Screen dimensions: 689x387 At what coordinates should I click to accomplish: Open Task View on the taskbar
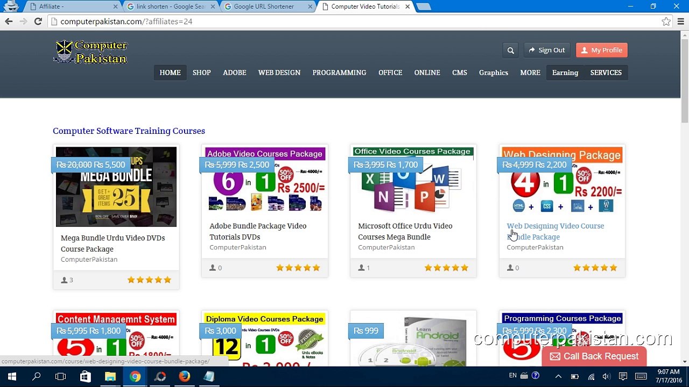pos(61,376)
